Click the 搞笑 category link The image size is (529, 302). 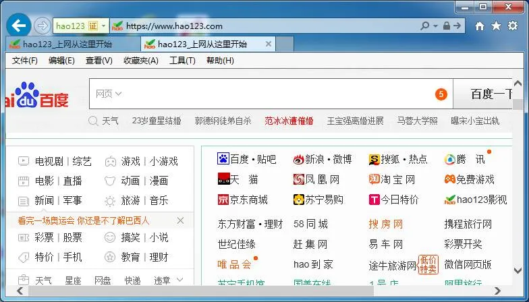[131, 237]
